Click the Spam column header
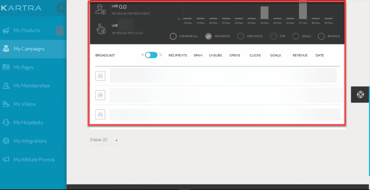 point(198,55)
